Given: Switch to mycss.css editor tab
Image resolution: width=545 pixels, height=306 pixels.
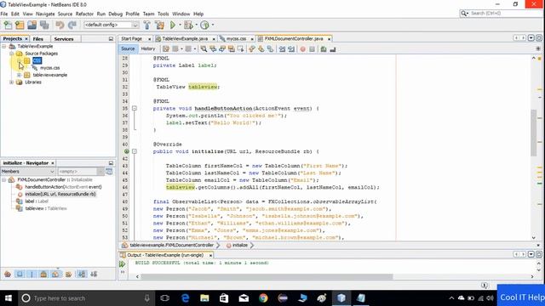Looking at the screenshot, I should point(236,39).
